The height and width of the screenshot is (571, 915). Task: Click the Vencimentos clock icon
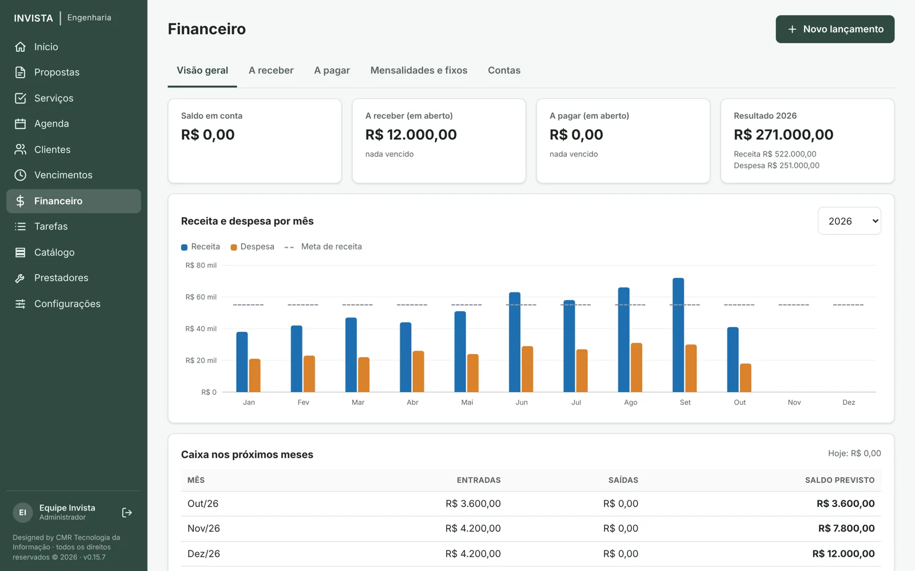pyautogui.click(x=21, y=175)
